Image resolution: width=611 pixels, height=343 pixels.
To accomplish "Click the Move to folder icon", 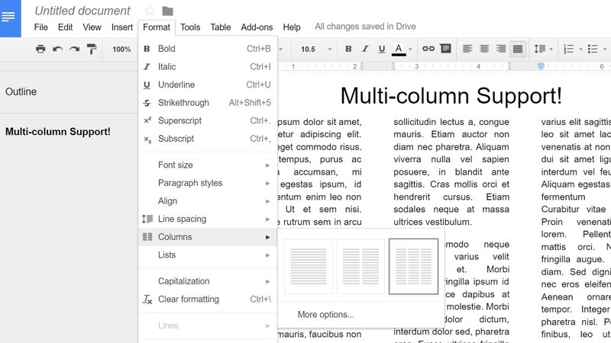I will tap(167, 11).
